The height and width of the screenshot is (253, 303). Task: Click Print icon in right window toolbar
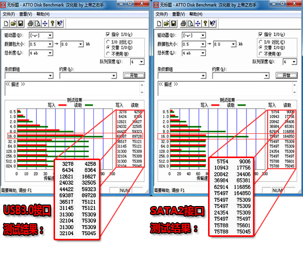coord(183,24)
